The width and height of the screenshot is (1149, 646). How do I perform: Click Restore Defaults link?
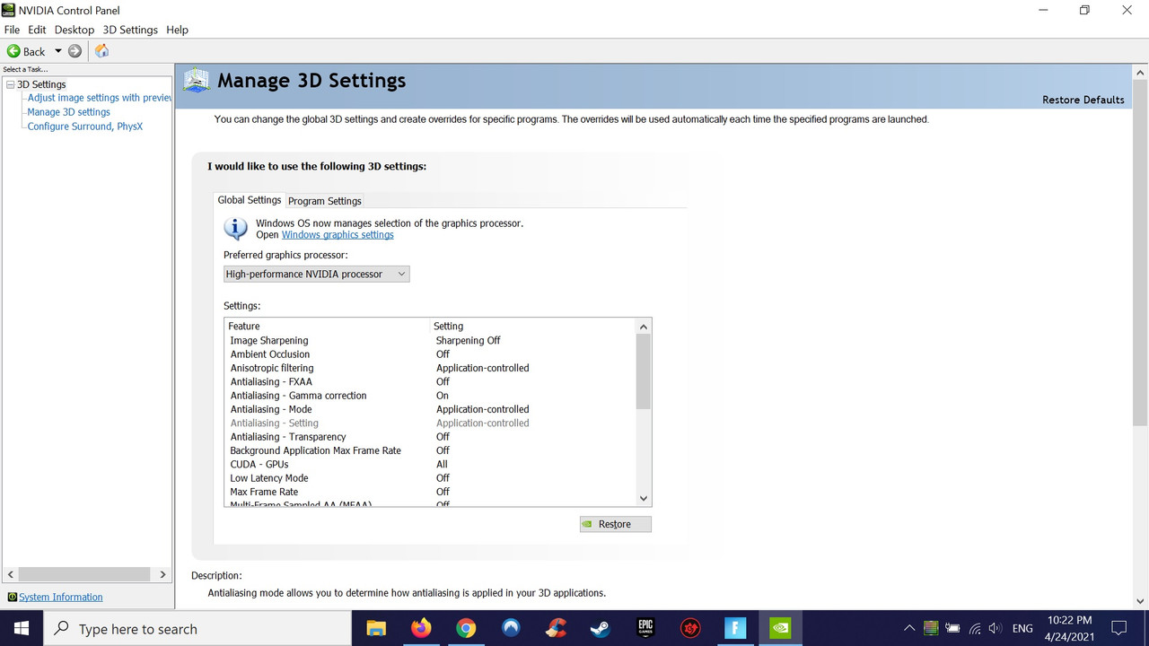1083,100
